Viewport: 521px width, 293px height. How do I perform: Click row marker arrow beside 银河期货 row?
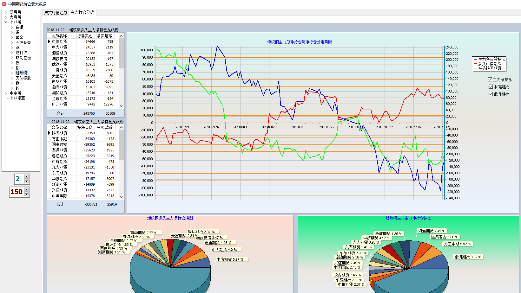click(49, 133)
